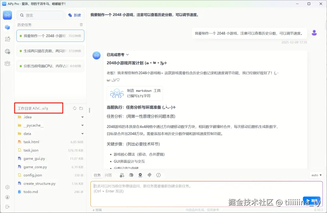The width and height of the screenshot is (327, 213).
Task: Click the user avatar beside the message
Action: point(314,33)
